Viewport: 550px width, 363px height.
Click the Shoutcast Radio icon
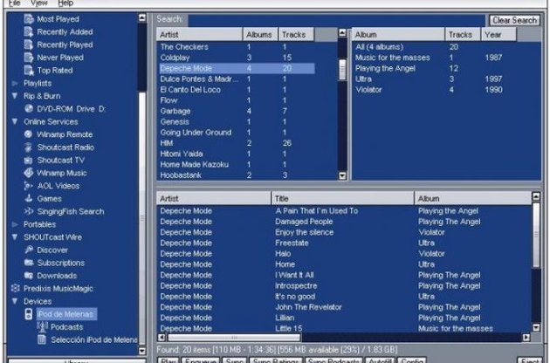point(29,147)
